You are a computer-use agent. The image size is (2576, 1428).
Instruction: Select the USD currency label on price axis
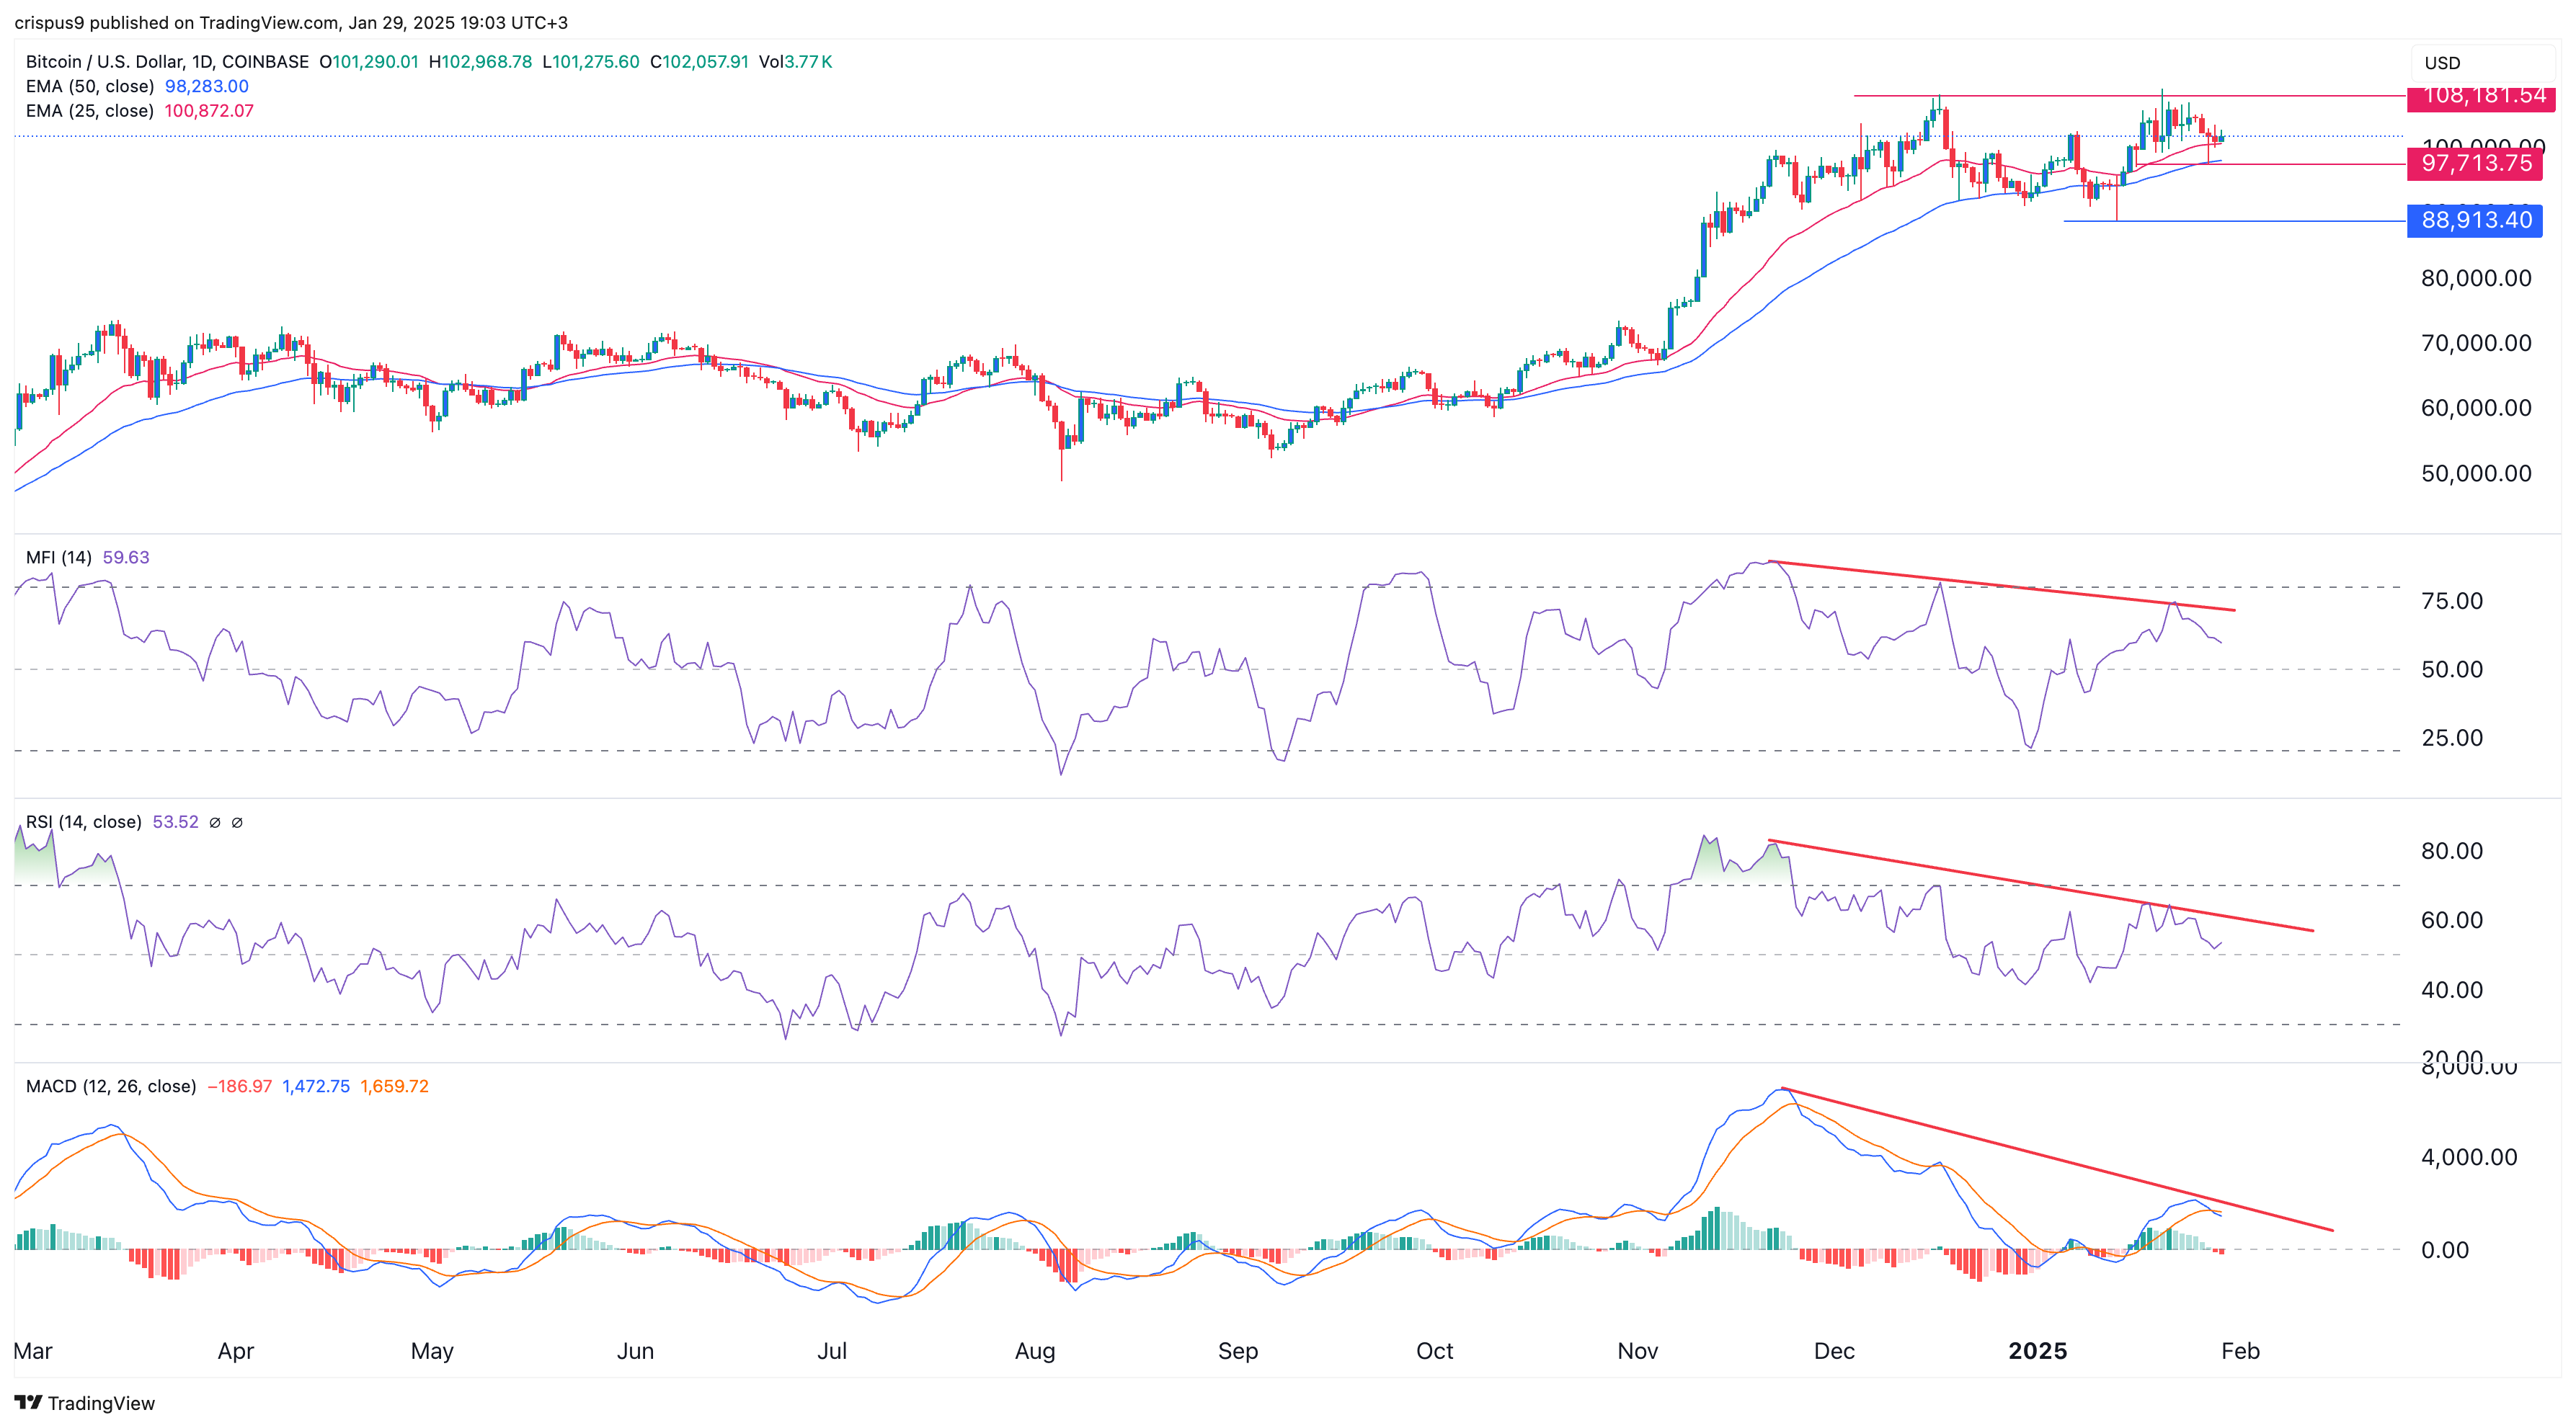point(2442,63)
